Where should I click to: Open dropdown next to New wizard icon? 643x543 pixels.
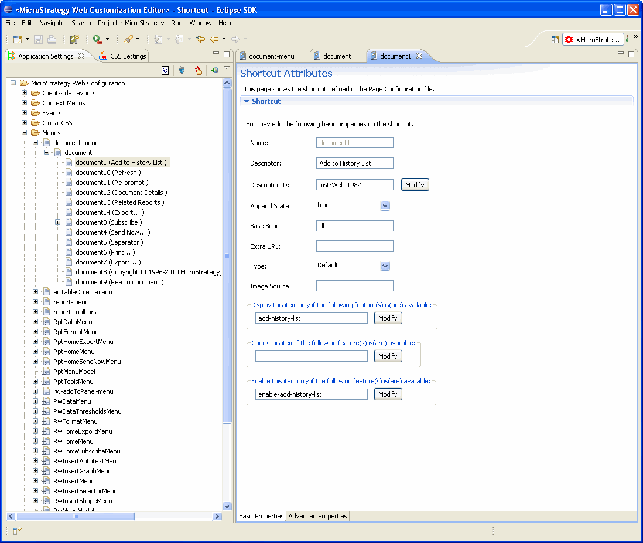(27, 39)
